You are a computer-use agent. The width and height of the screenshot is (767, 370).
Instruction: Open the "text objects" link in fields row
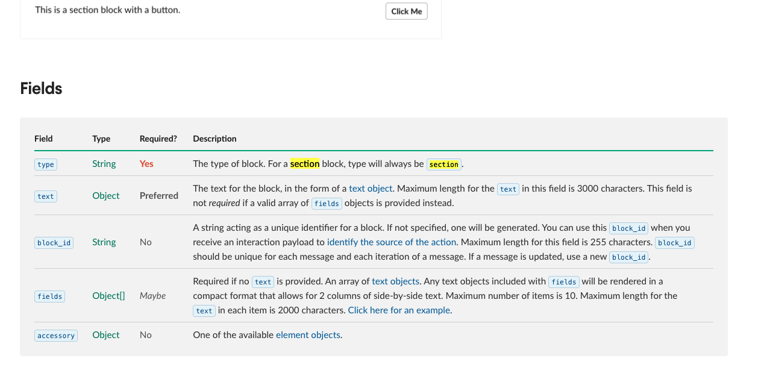[395, 281]
